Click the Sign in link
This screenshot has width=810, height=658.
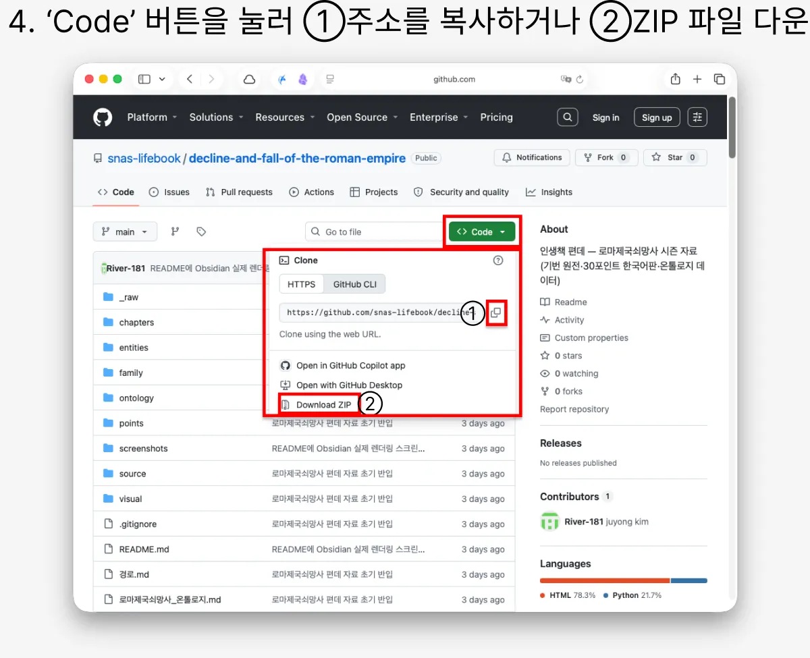(605, 117)
